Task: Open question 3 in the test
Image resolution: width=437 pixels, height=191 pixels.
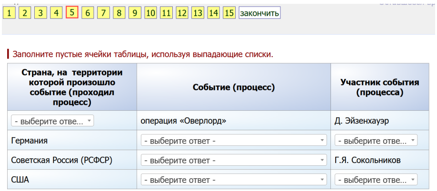Action: pos(40,13)
